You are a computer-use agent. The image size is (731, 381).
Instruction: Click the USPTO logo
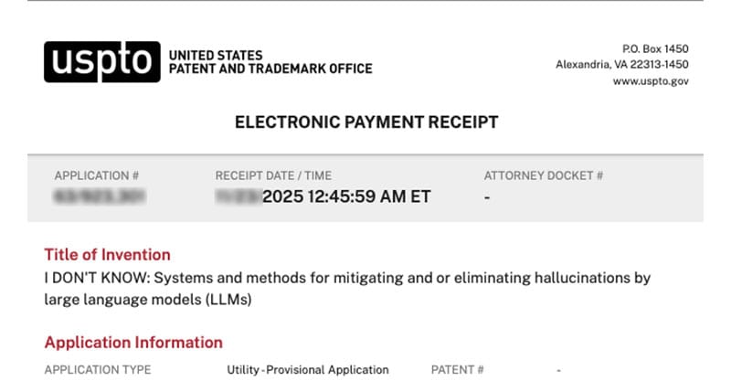coord(101,61)
